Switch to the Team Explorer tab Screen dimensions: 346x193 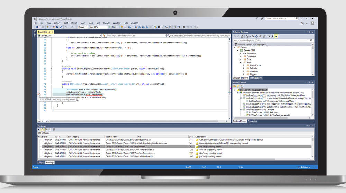[256, 78]
